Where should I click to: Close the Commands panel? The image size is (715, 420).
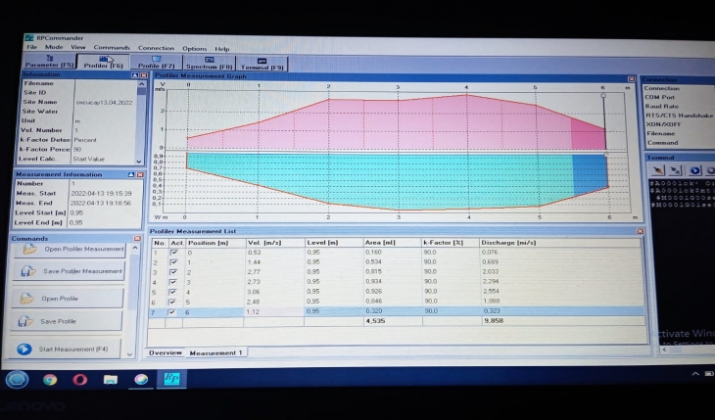click(137, 239)
